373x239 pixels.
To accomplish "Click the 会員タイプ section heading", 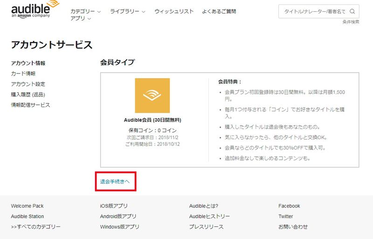I will click(x=117, y=62).
